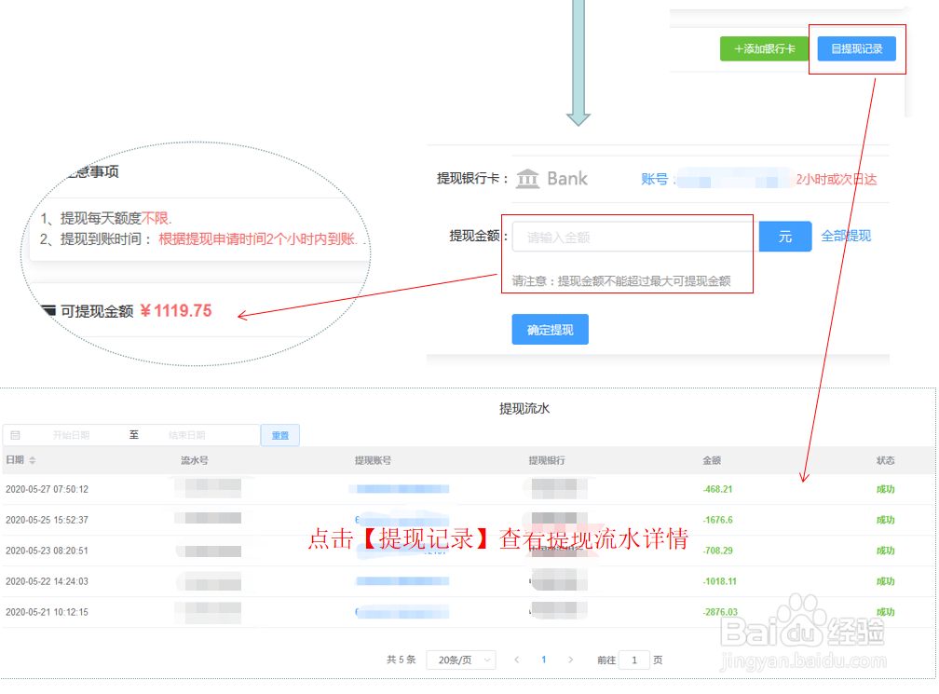Click the record icon on 提现记录 button
Screen dimensions: 939x694
(x=837, y=48)
